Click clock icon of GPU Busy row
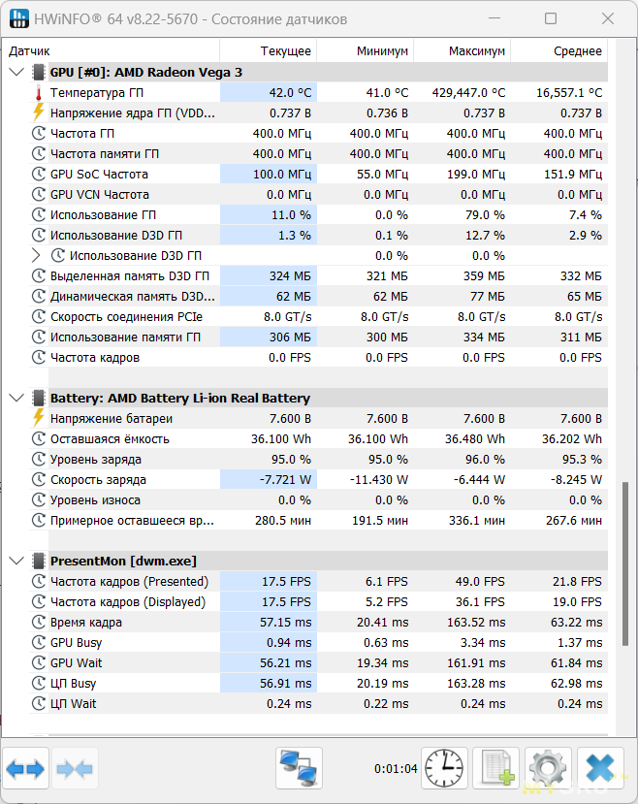Viewport: 638px width, 804px height. pos(39,642)
